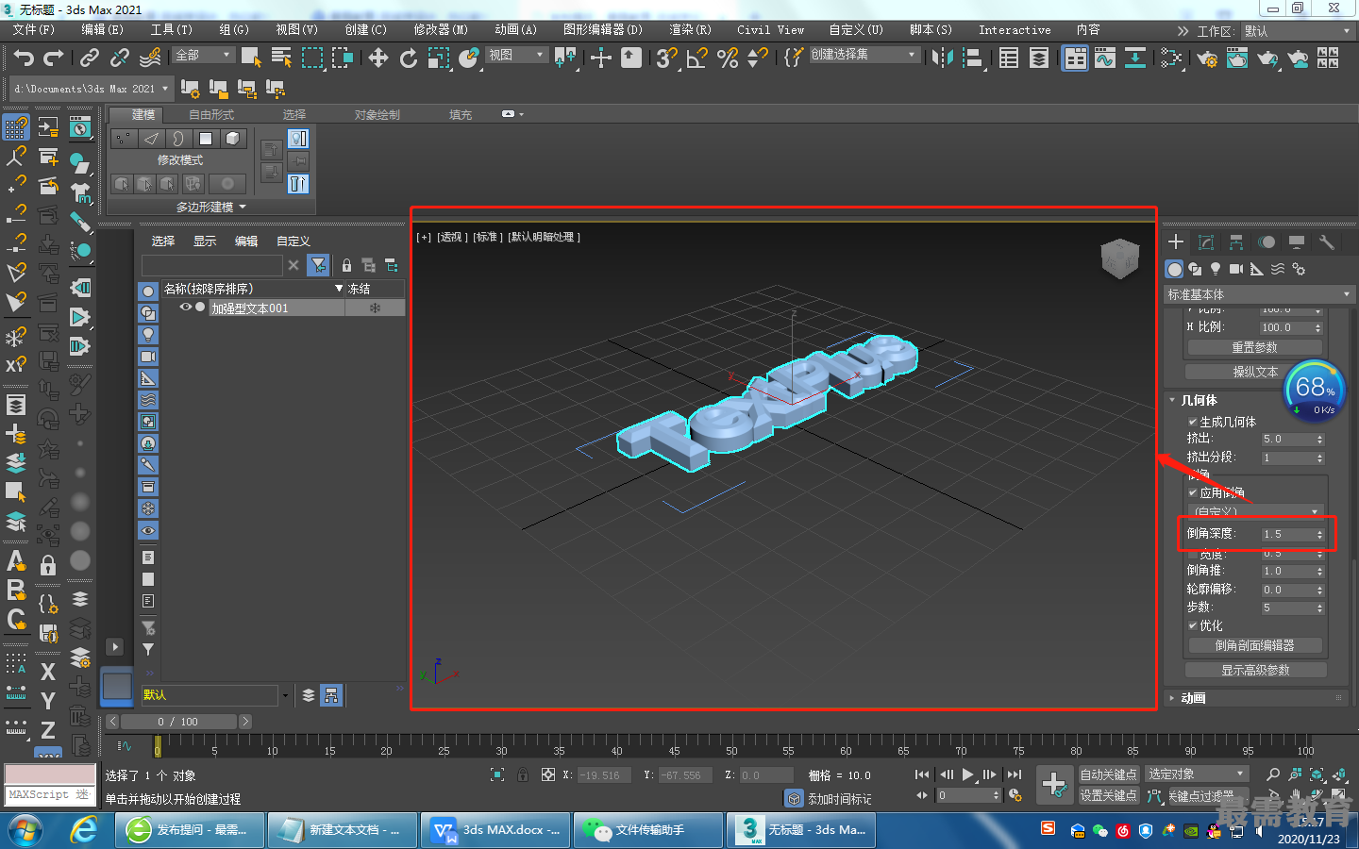Toggle the 生成几何体 checkbox
The image size is (1359, 849).
click(x=1193, y=422)
